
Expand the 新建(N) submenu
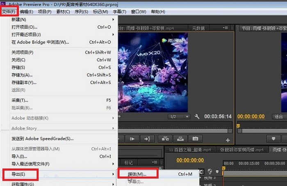pos(57,20)
